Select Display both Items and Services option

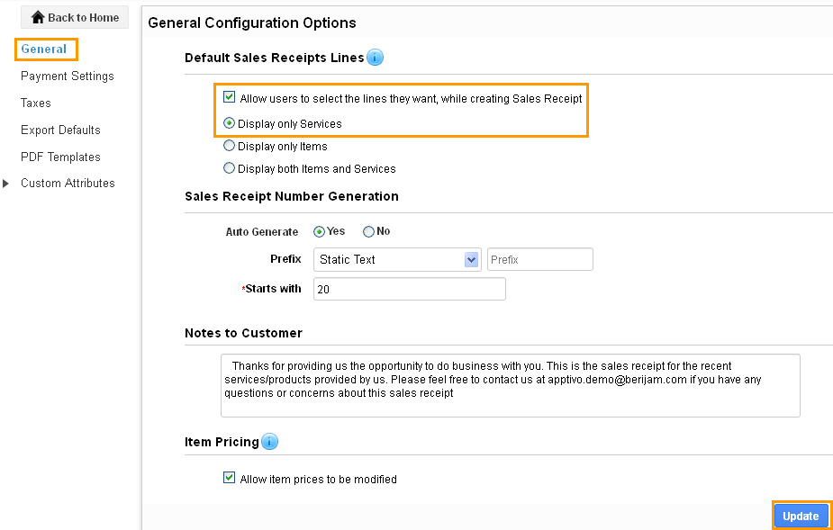(x=229, y=168)
